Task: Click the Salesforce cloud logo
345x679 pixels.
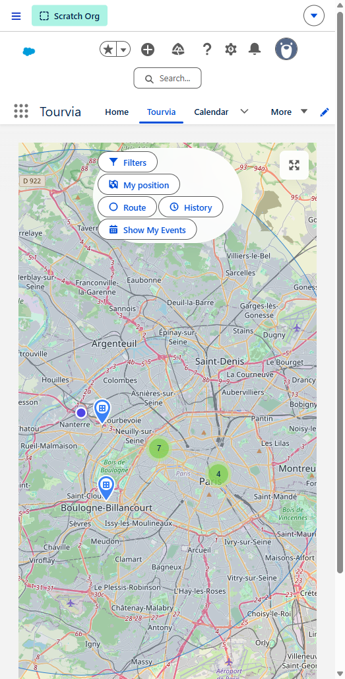Action: point(29,52)
